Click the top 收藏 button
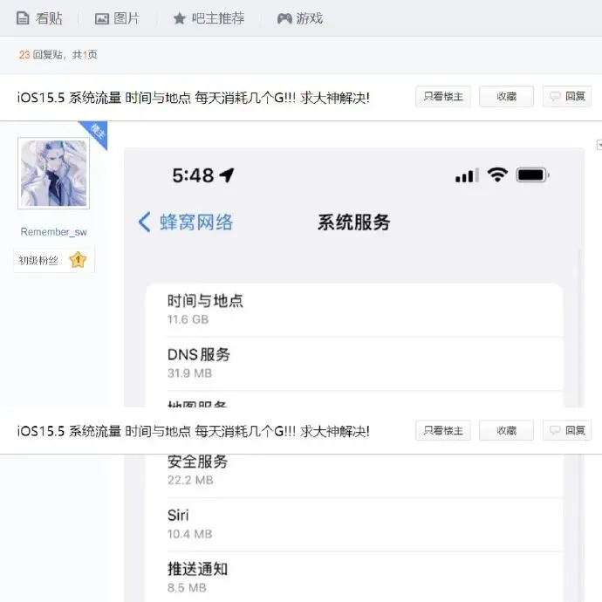 point(506,96)
